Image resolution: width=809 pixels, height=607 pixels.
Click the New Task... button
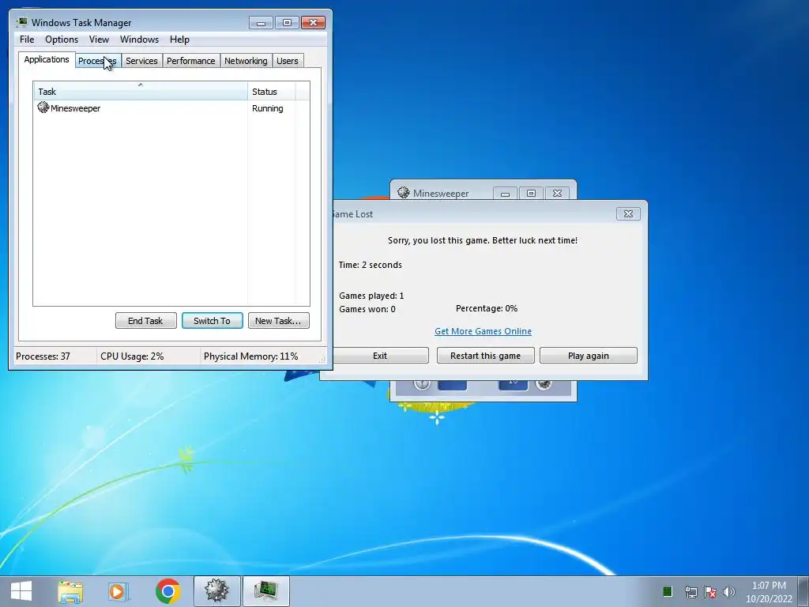pyautogui.click(x=279, y=321)
